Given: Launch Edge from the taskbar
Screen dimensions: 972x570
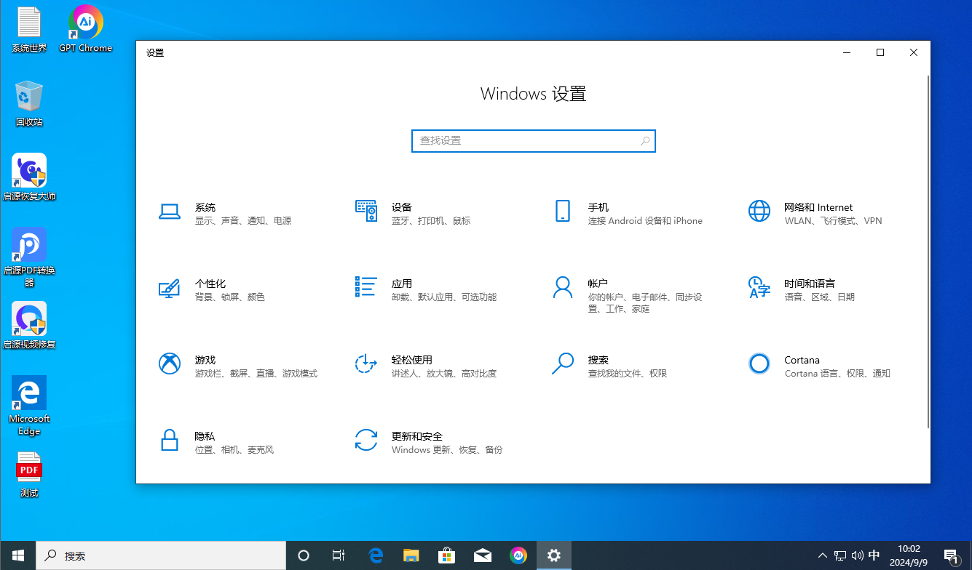Looking at the screenshot, I should 376,555.
